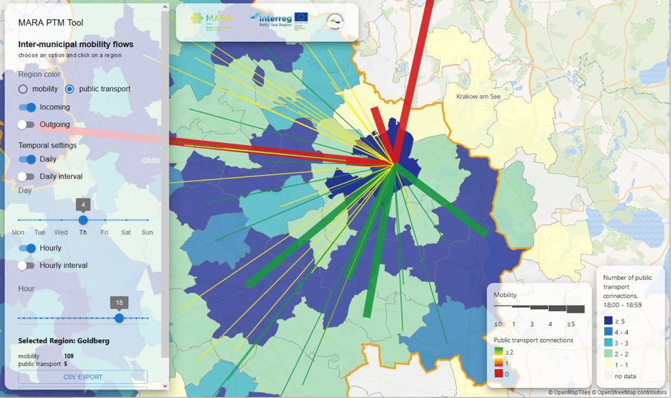671x398 pixels.
Task: Click the orange 1 connection legend swatch
Action: (499, 362)
